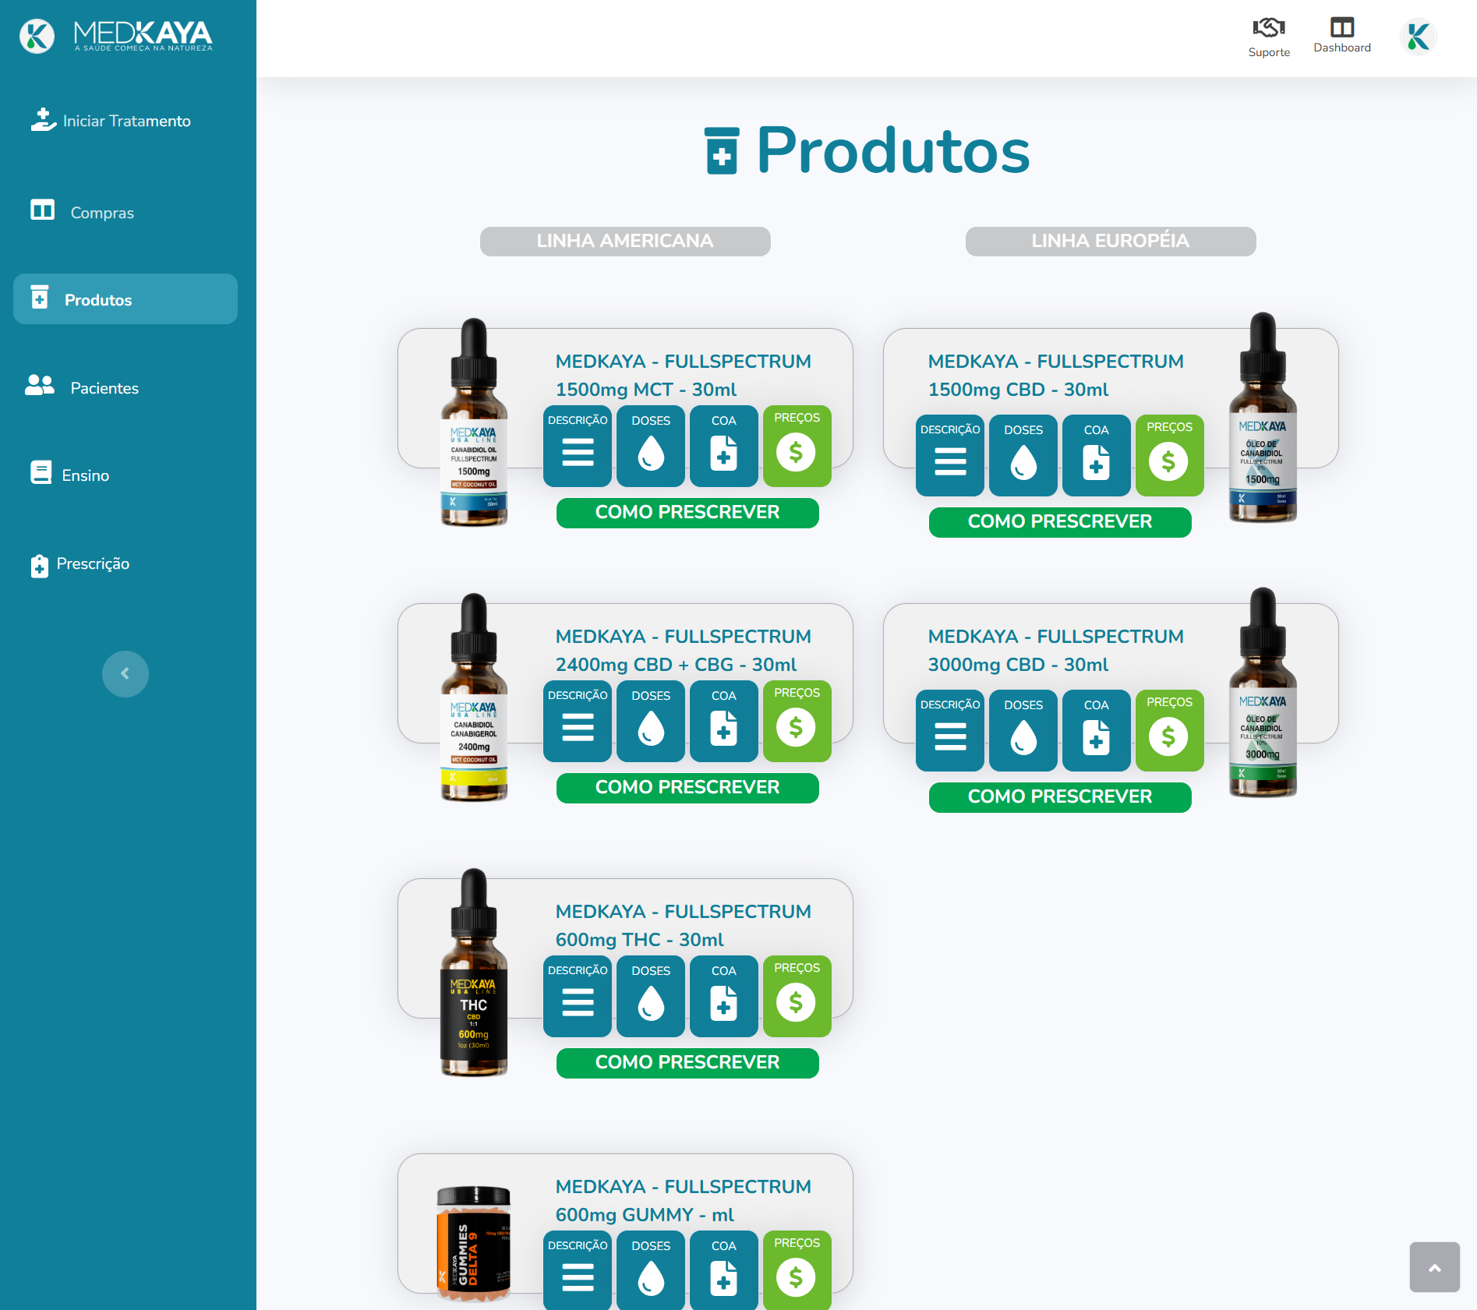View Doses for 600mg THC product
1477x1310 pixels.
651,996
